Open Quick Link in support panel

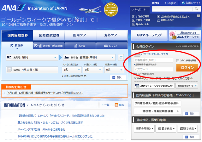tap(140, 24)
